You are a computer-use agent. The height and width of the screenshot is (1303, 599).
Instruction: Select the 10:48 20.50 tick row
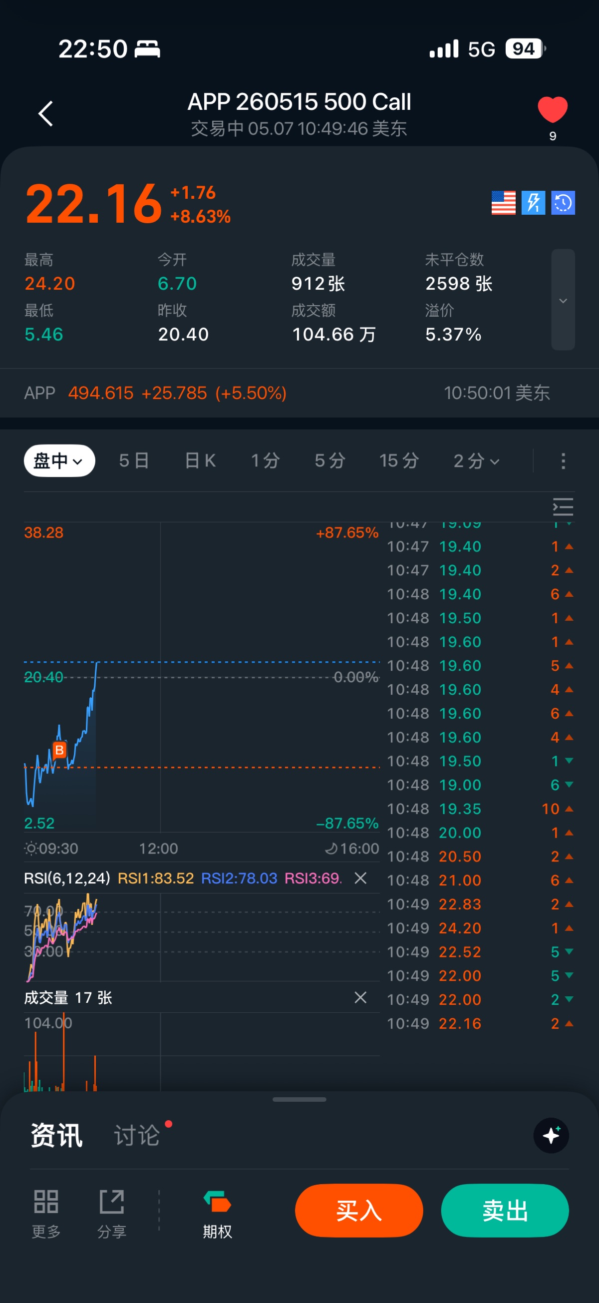coord(480,857)
